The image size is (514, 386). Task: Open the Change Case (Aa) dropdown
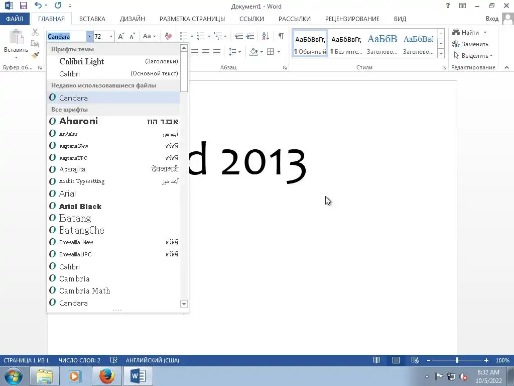click(x=149, y=36)
